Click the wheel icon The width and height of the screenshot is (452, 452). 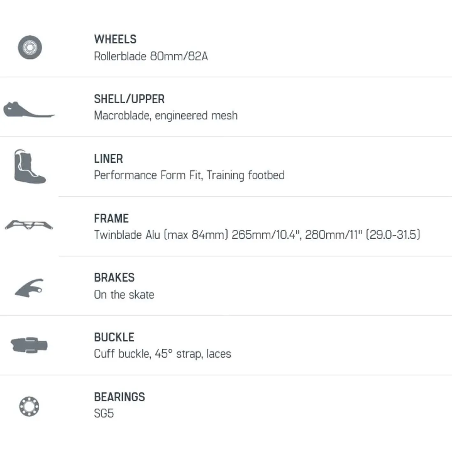pos(30,47)
